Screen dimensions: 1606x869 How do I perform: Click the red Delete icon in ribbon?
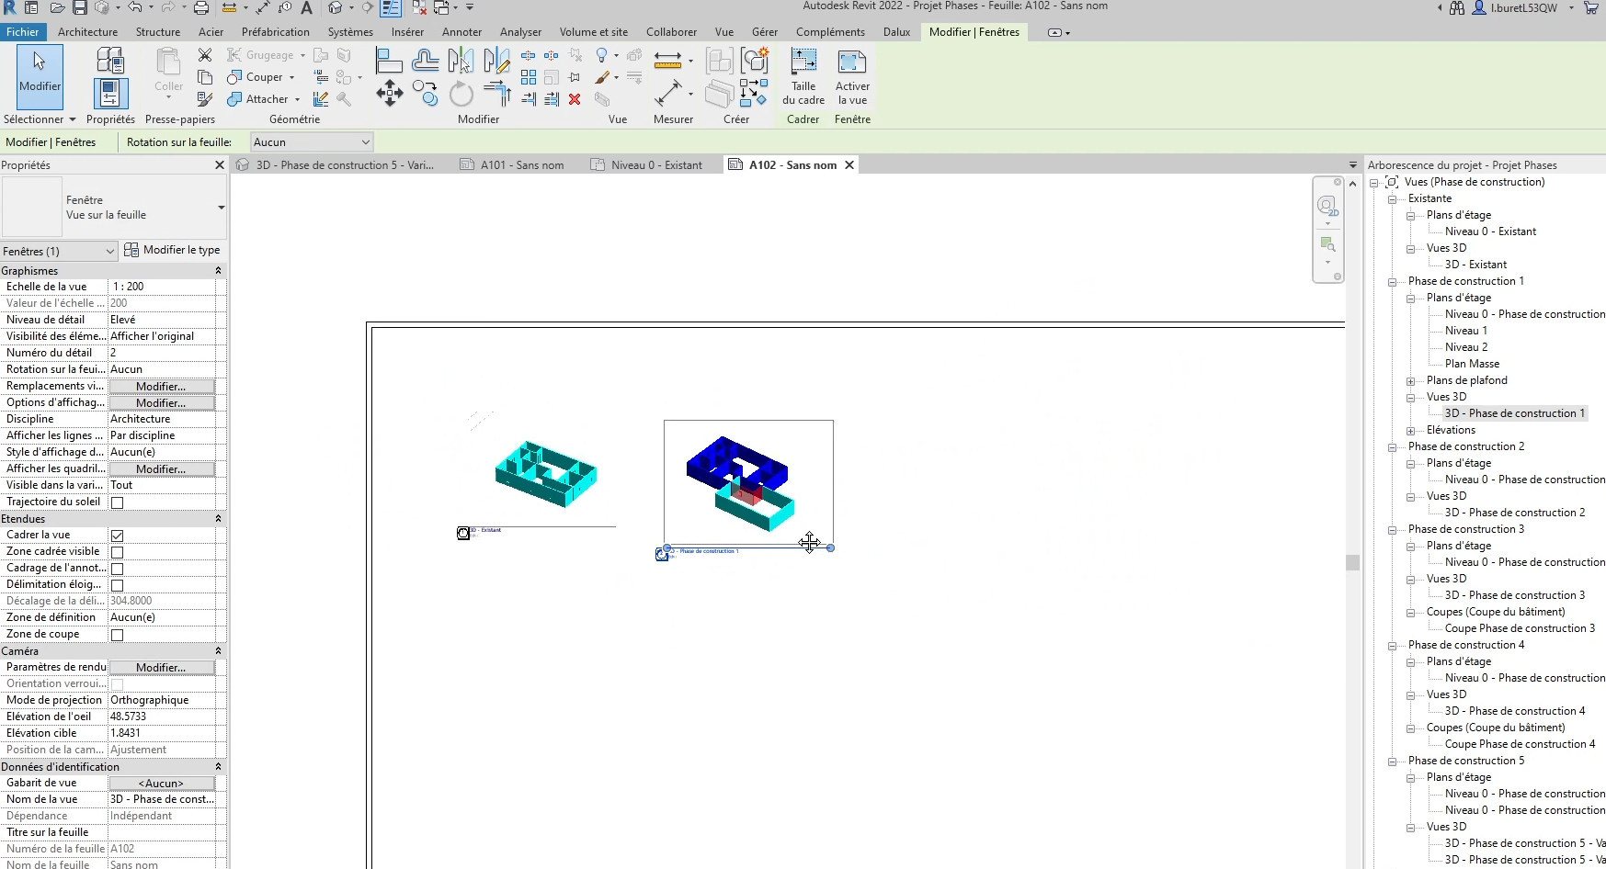575,99
